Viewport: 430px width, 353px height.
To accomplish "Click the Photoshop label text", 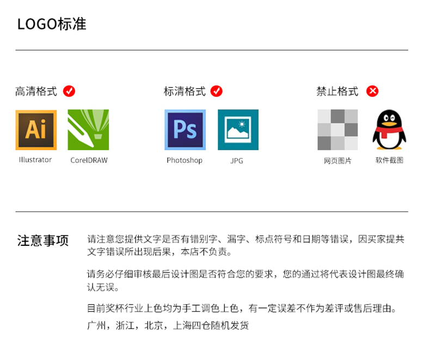I will (185, 160).
